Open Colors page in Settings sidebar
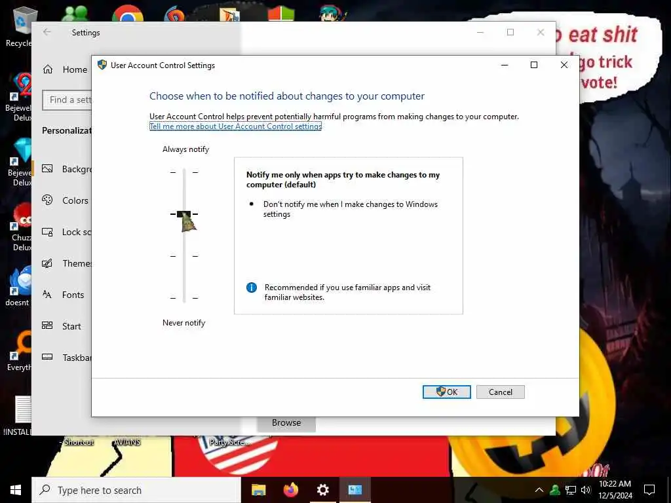The width and height of the screenshot is (671, 503). point(65,200)
